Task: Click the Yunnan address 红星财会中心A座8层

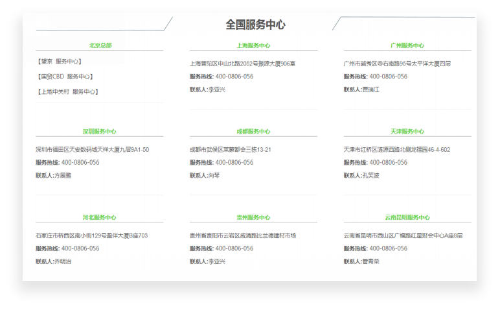Action: click(435, 235)
